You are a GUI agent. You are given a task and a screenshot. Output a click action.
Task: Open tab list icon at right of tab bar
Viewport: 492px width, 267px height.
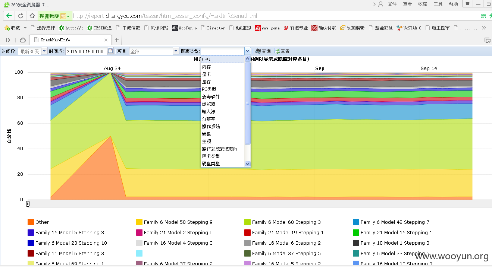coord(487,40)
